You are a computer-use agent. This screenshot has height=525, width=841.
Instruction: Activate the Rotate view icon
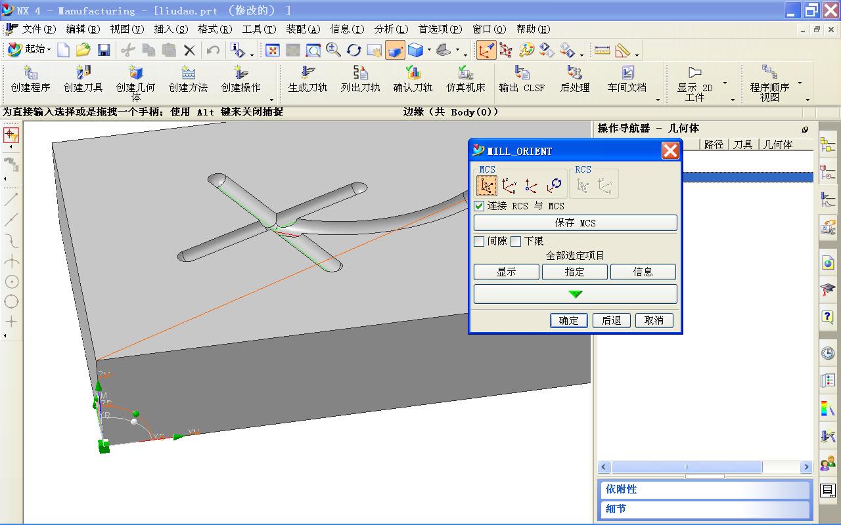click(353, 50)
